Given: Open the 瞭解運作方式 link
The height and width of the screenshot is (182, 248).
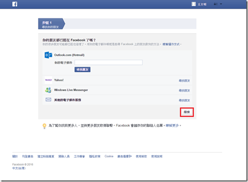Looking at the screenshot, I should point(171,44).
